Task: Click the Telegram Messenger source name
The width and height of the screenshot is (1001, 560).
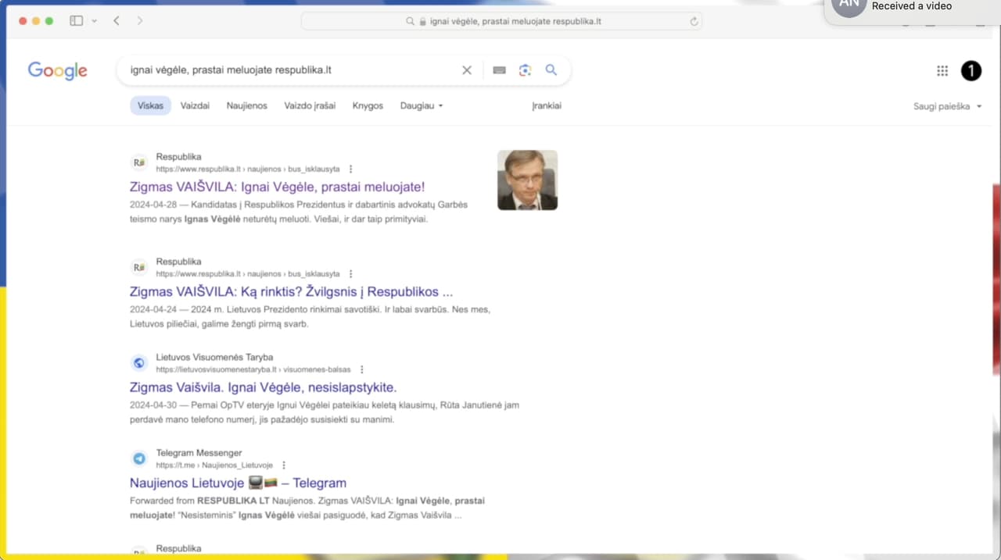Action: (199, 453)
